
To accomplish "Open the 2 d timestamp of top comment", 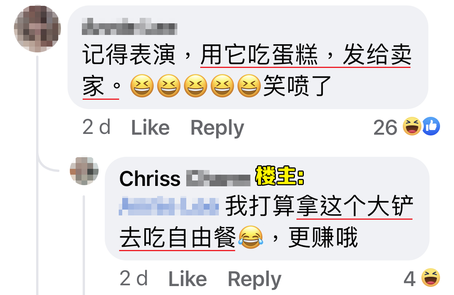I will coord(96,127).
